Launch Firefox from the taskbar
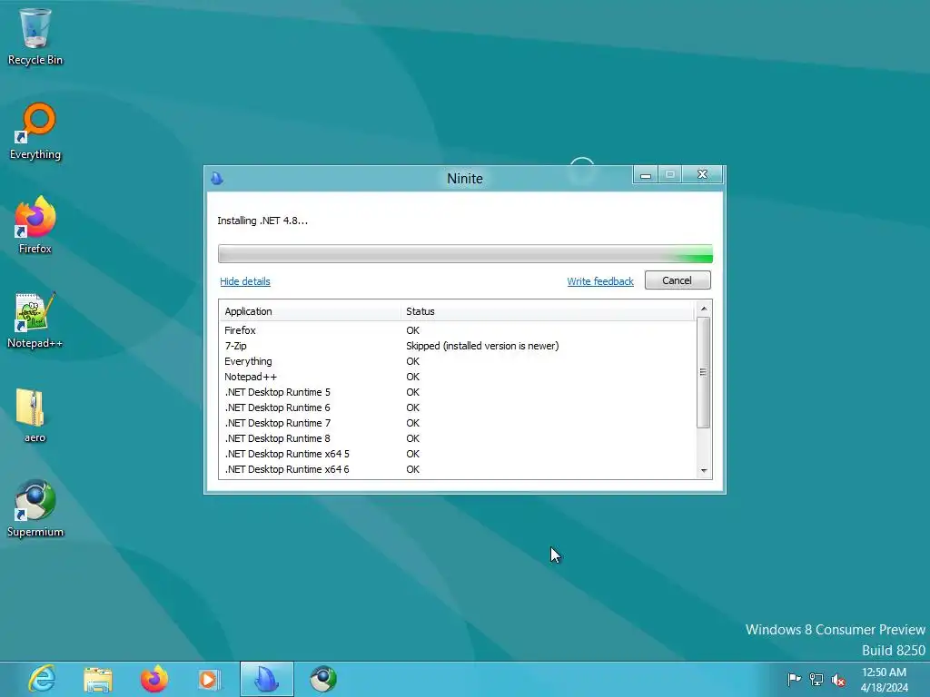930x697 pixels. (153, 679)
